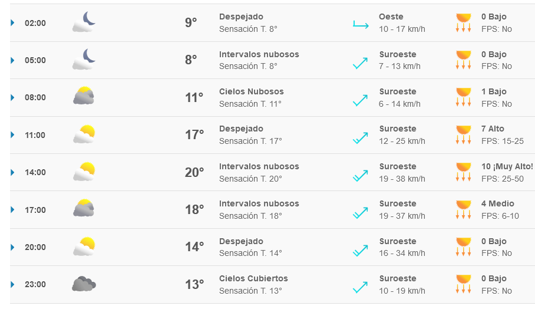535x309 pixels.
Task: Click the cloudy sky icon at 08:00
Action: click(84, 96)
